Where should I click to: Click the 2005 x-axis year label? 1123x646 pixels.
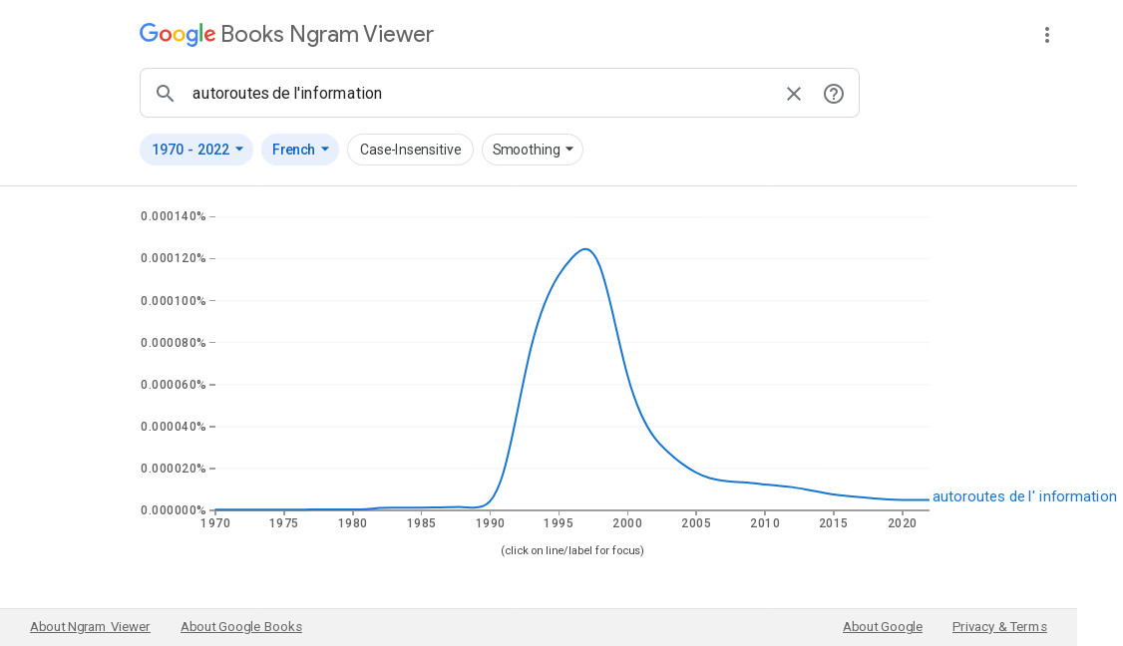click(x=696, y=523)
